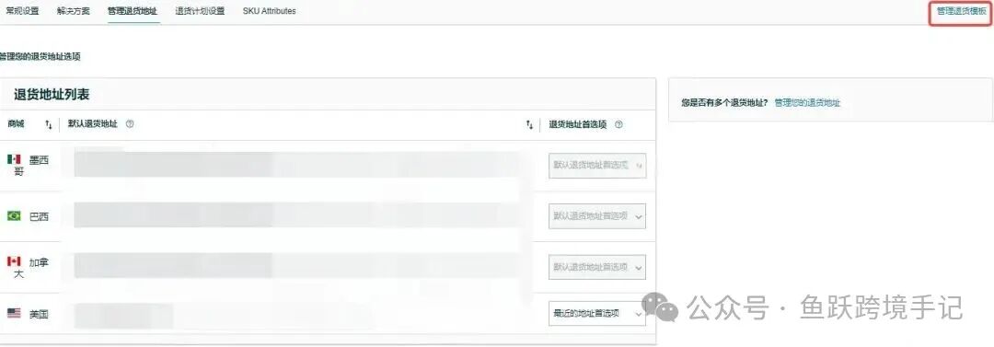Click the Canada flag icon
The height and width of the screenshot is (347, 994).
tap(14, 261)
